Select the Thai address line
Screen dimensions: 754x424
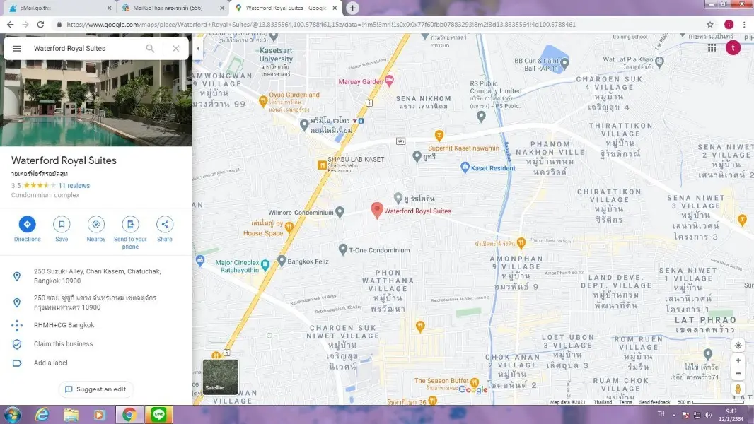pos(95,302)
